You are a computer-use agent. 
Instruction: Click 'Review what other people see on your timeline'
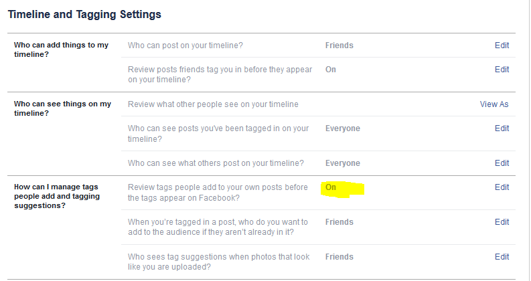click(x=213, y=104)
